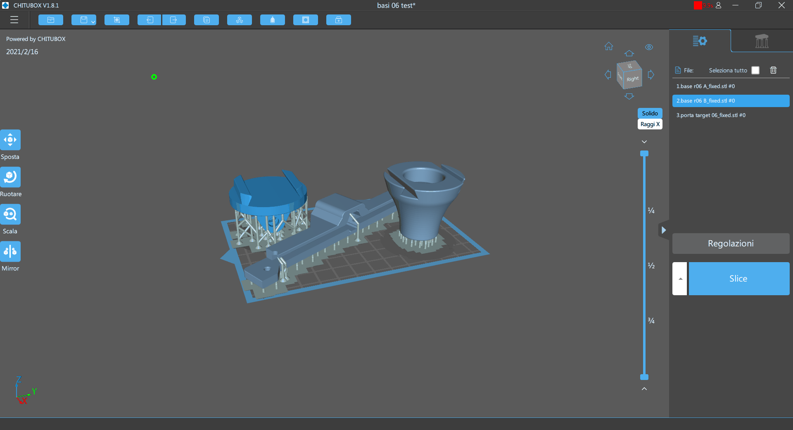Select the Sposta move tool
This screenshot has width=793, height=430.
point(10,140)
